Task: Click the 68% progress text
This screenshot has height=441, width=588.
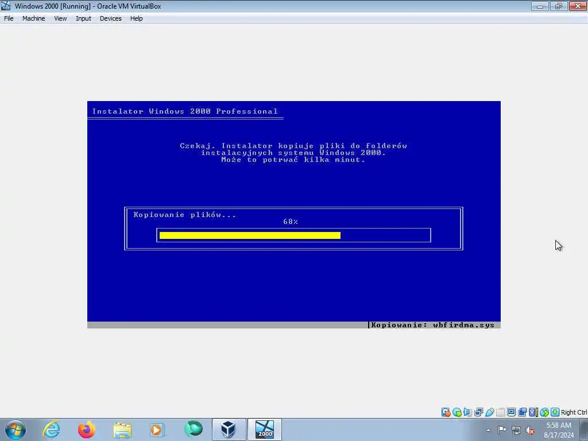Action: tap(291, 222)
